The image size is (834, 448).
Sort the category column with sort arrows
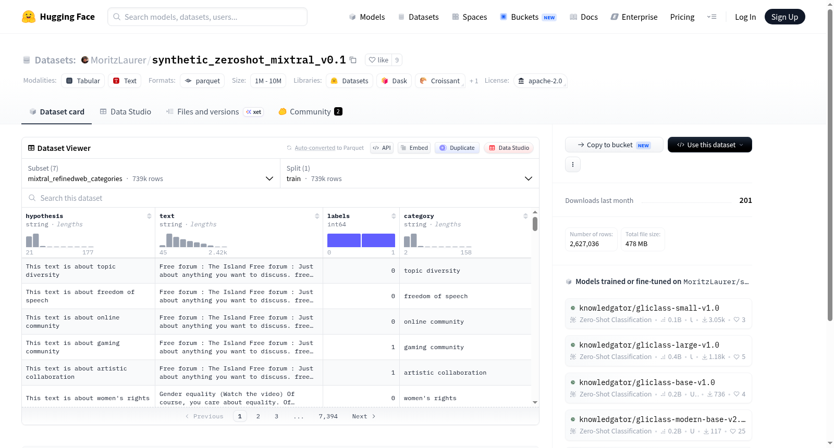coord(525,216)
